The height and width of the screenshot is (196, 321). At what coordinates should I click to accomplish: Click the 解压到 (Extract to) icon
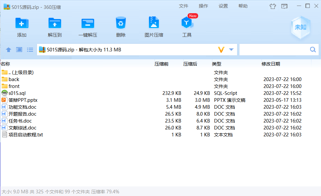point(55,23)
